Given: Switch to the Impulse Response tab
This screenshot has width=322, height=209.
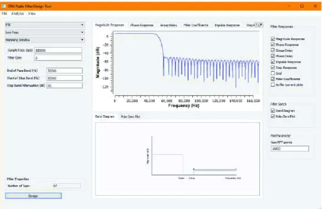Looking at the screenshot, I should click(227, 25).
